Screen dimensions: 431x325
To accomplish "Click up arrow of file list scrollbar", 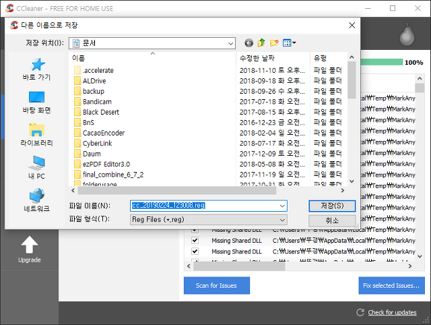I will click(352, 57).
